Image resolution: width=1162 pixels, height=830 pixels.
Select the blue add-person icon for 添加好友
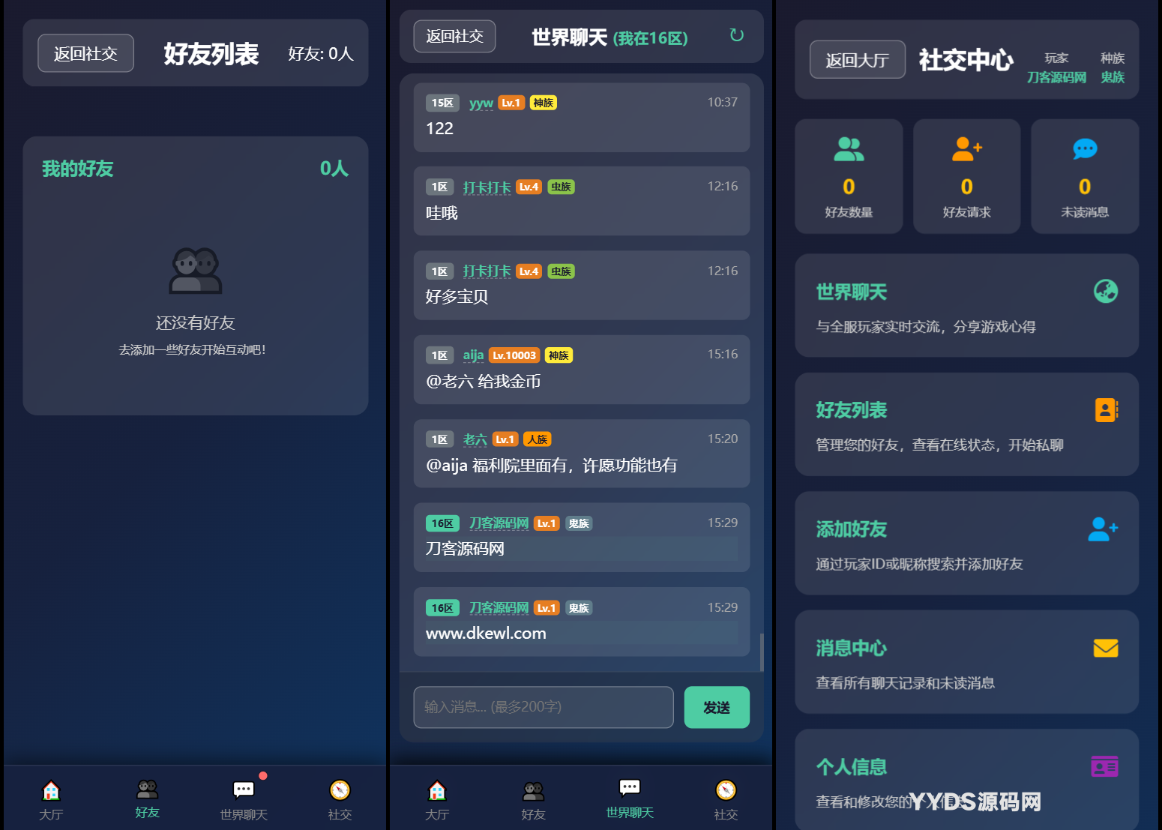tap(1103, 529)
